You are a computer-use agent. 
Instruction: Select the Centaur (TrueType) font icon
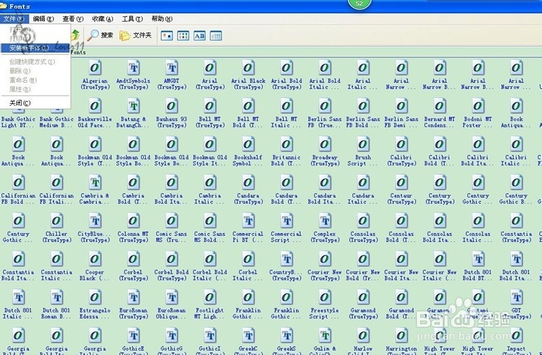click(x=401, y=182)
